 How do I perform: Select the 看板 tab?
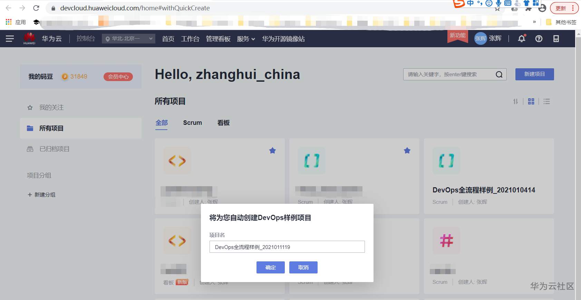coord(224,123)
